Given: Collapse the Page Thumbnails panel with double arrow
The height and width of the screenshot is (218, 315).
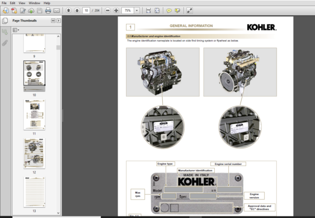Looking at the screenshot, I should [53, 20].
